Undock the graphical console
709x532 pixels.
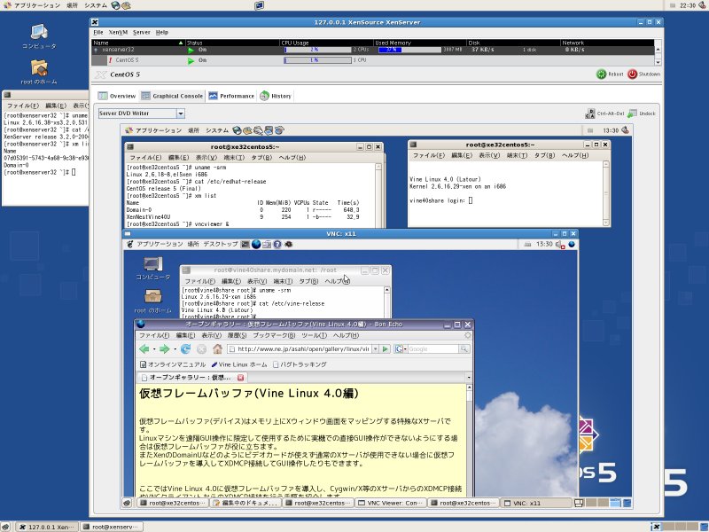tap(642, 113)
